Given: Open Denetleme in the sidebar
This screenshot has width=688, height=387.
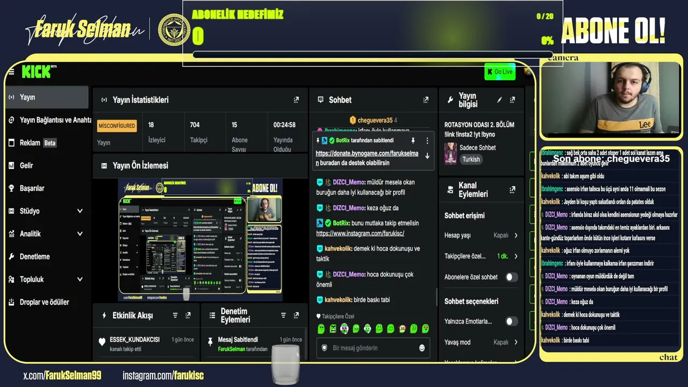Looking at the screenshot, I should 47,256.
